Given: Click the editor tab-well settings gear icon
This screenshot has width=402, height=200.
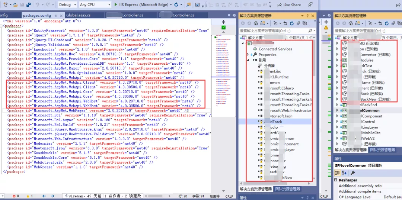Looking at the screenshot, I should [x=234, y=15].
